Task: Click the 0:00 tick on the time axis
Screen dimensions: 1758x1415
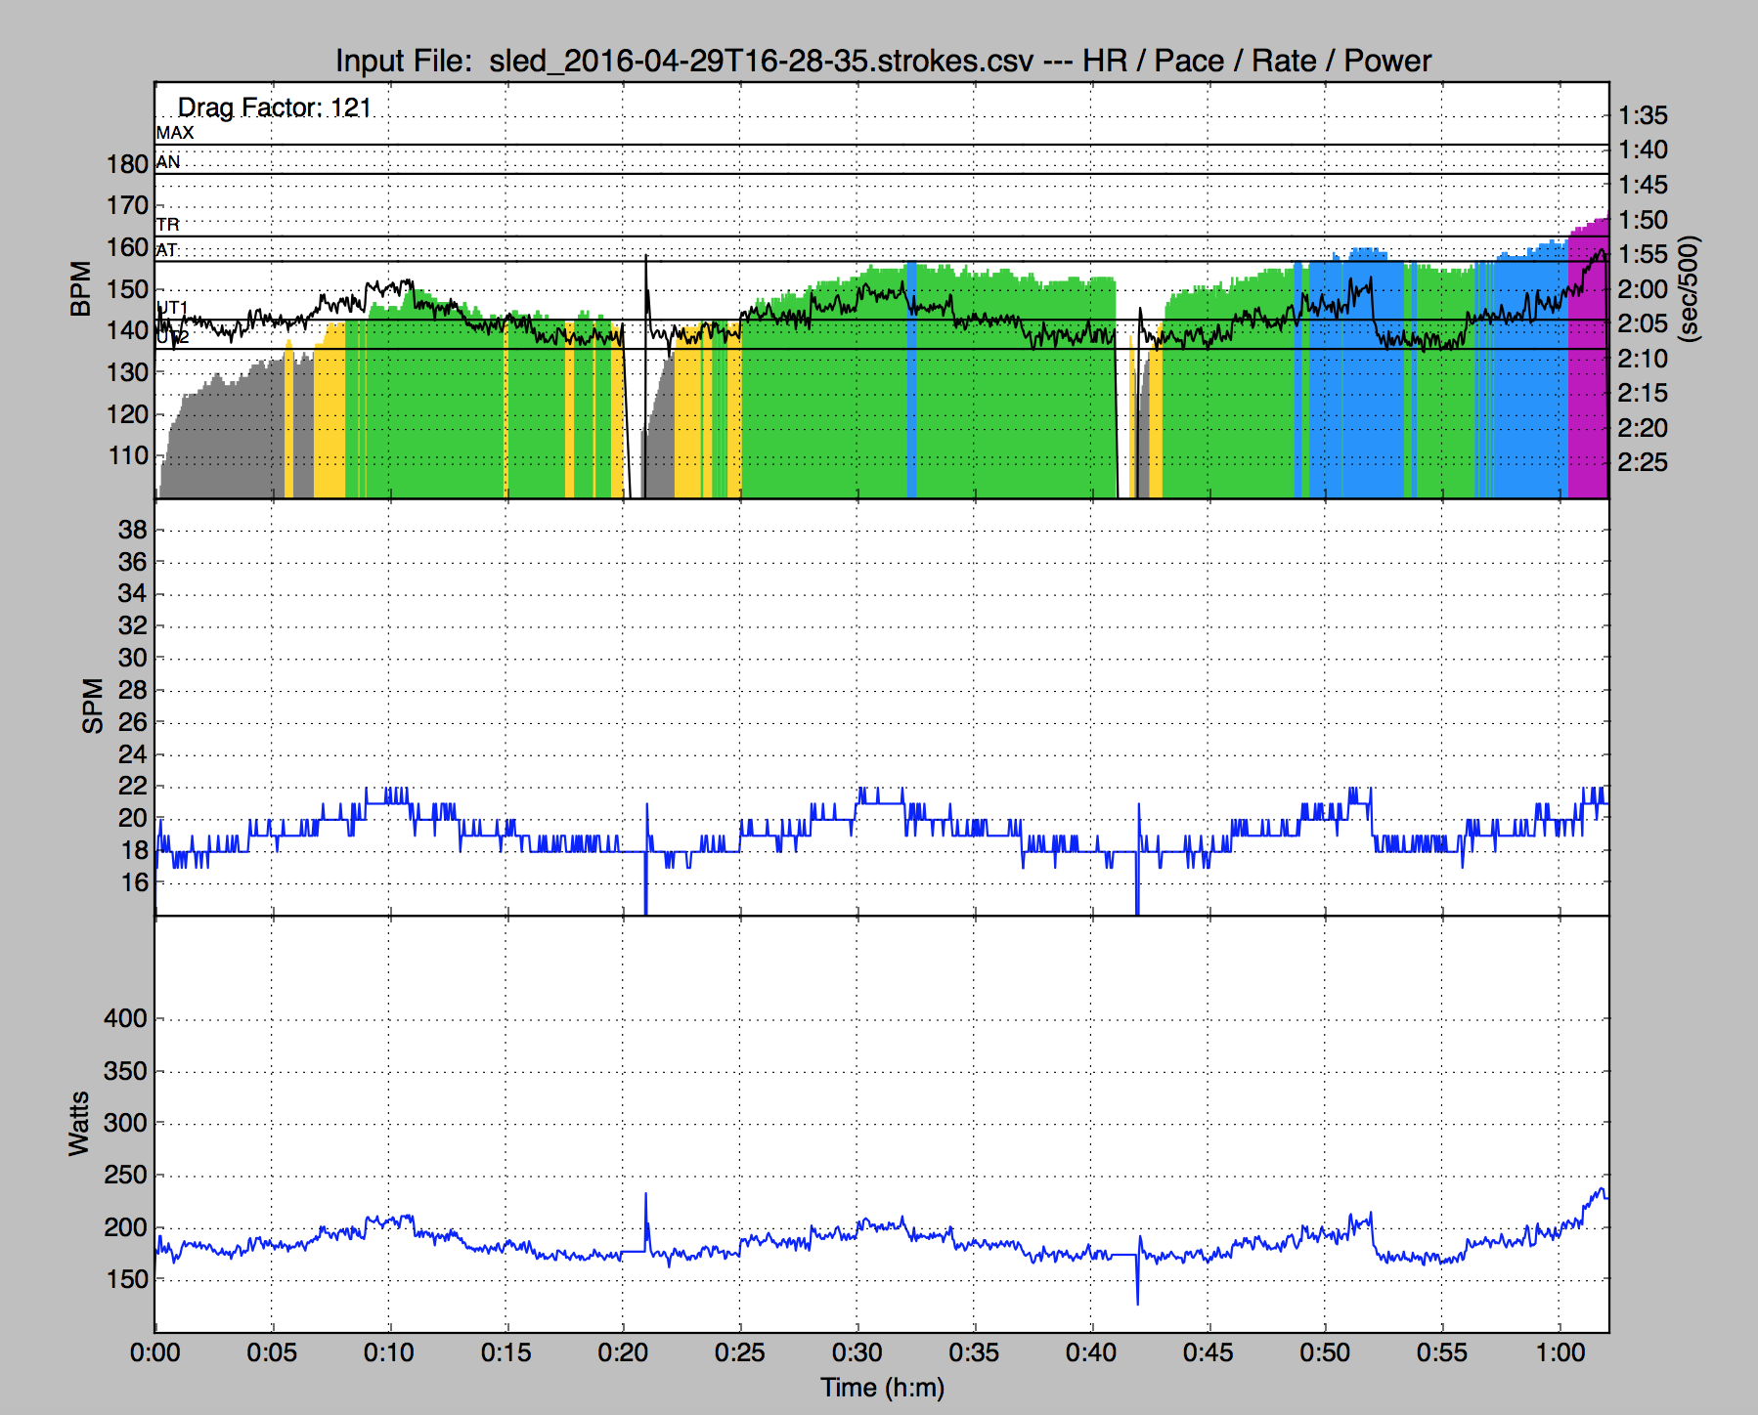Action: pos(154,1353)
